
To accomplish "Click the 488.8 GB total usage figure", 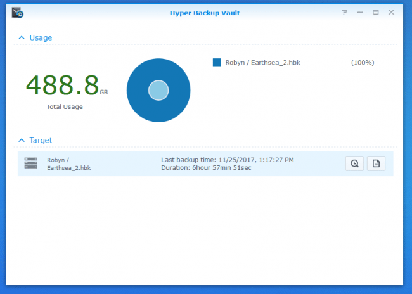I will click(63, 84).
